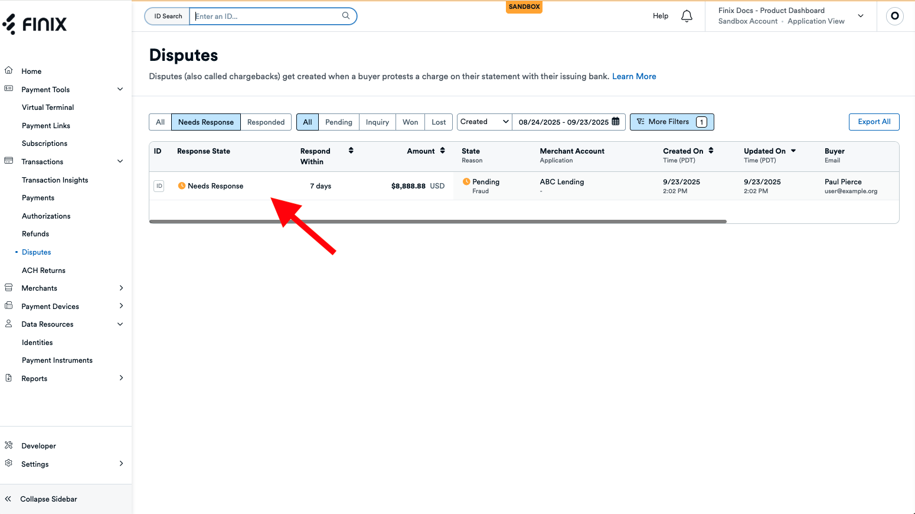915x514 pixels.
Task: Toggle the Pending state filter
Action: coord(338,122)
